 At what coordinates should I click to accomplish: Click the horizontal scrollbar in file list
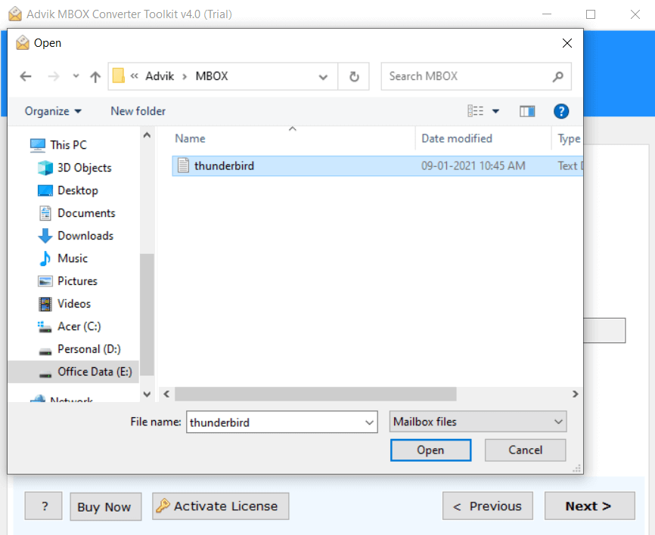click(x=315, y=394)
